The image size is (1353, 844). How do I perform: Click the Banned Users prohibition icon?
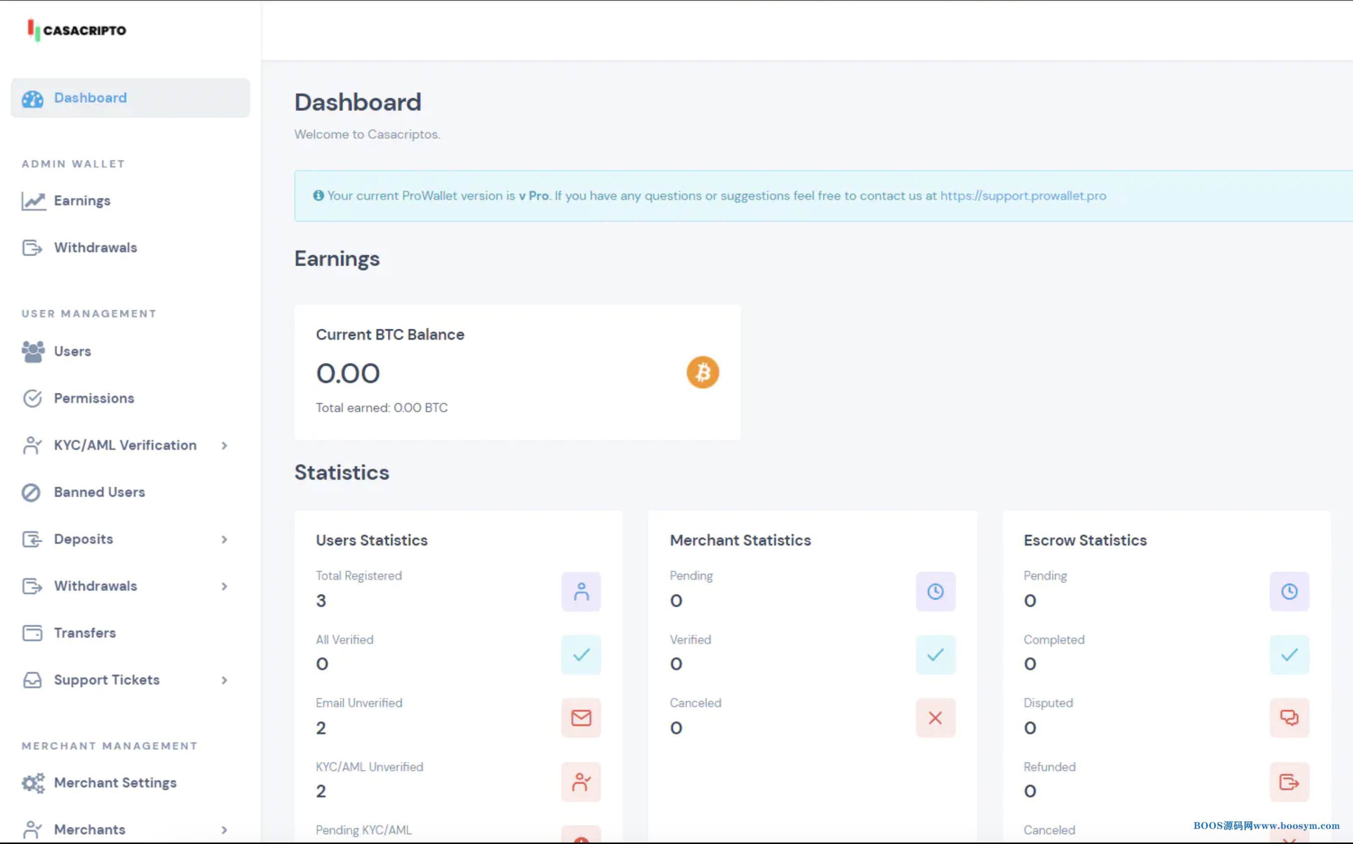31,492
